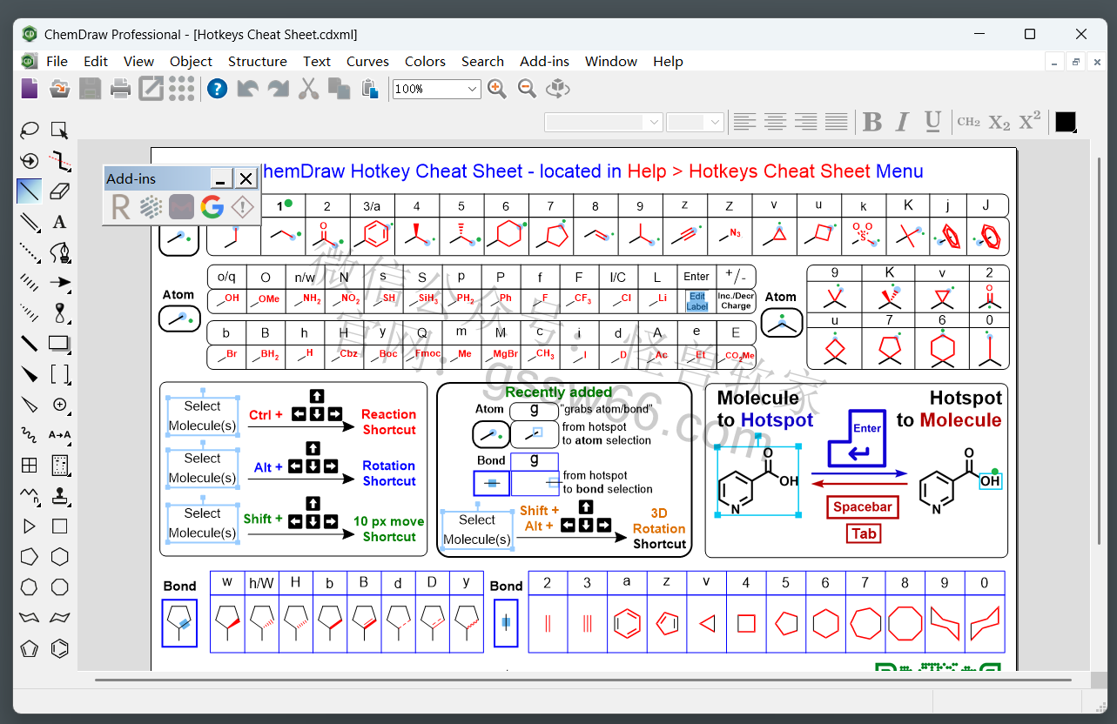Select the Cyclohexane ring tool
The height and width of the screenshot is (724, 1117).
point(59,557)
